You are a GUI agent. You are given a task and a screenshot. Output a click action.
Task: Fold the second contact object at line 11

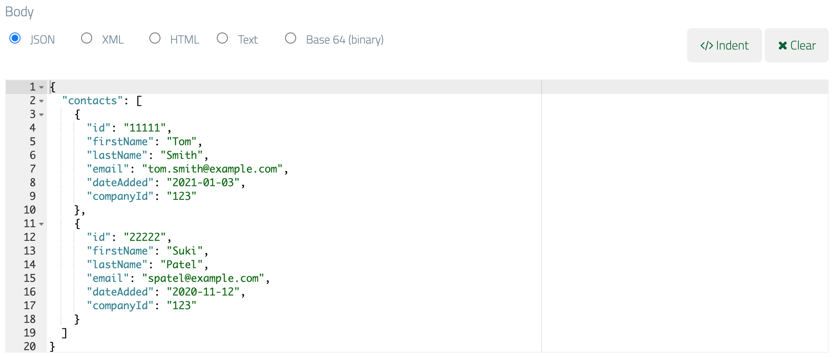41,224
